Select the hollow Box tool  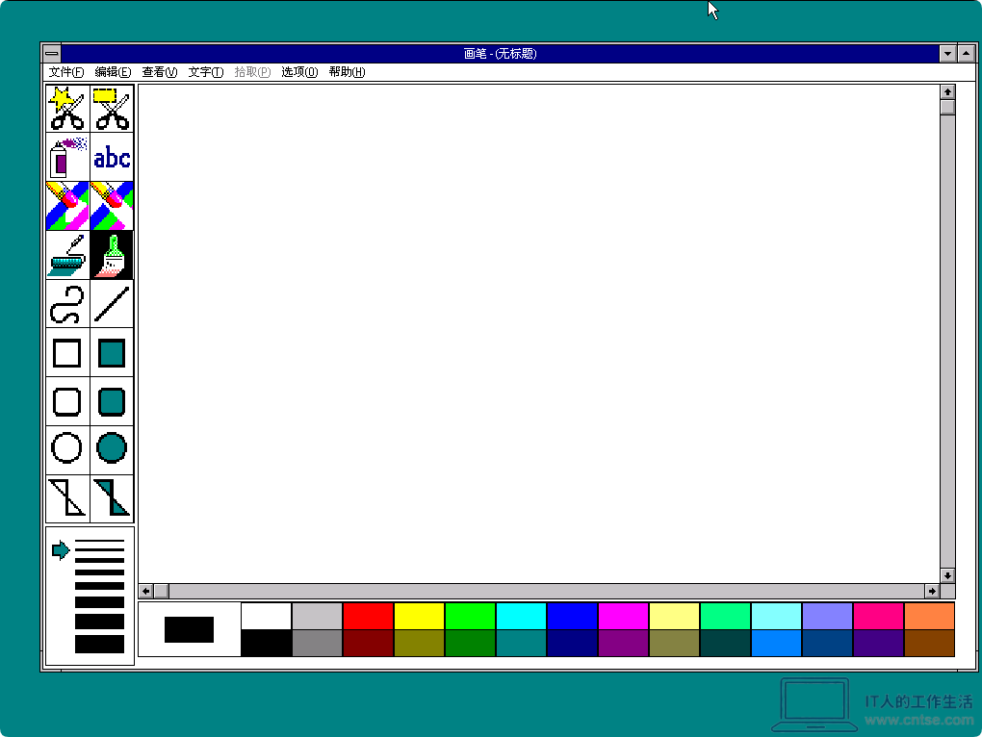point(67,352)
